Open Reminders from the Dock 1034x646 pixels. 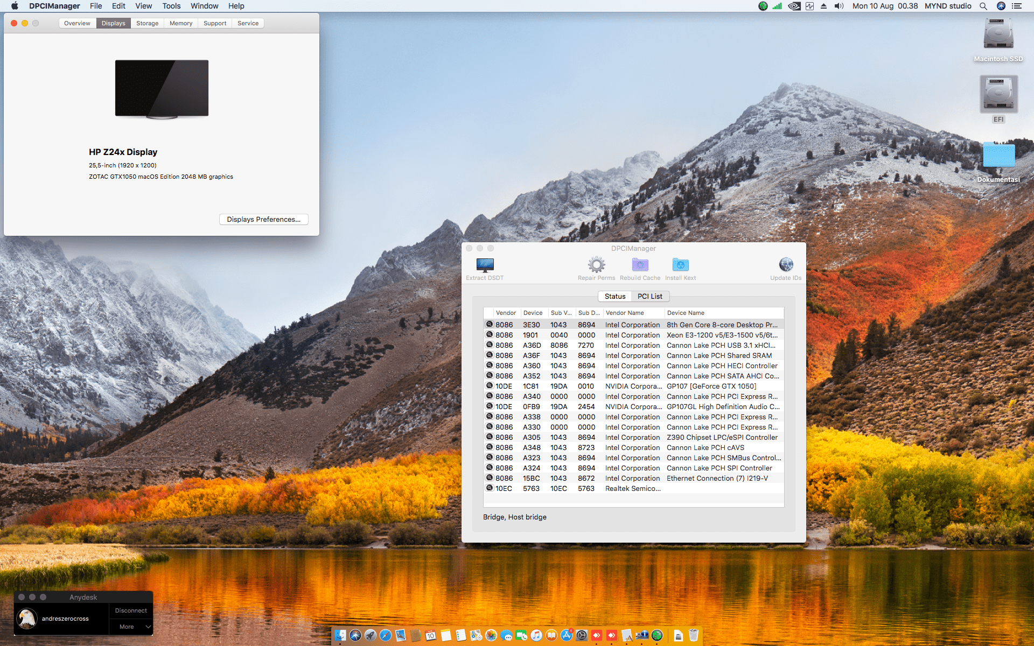(x=461, y=635)
